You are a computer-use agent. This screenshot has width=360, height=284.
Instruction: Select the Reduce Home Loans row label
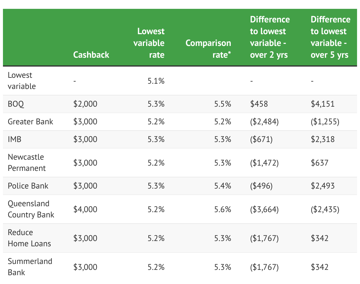(x=29, y=238)
